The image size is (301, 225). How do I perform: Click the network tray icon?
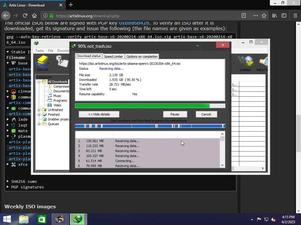pos(266,219)
